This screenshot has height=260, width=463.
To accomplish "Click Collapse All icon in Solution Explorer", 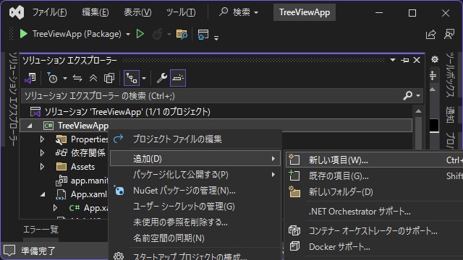I will pyautogui.click(x=93, y=78).
